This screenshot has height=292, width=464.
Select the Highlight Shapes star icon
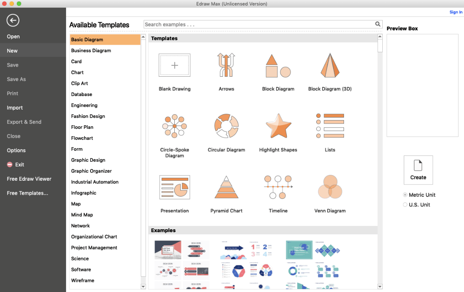click(278, 126)
